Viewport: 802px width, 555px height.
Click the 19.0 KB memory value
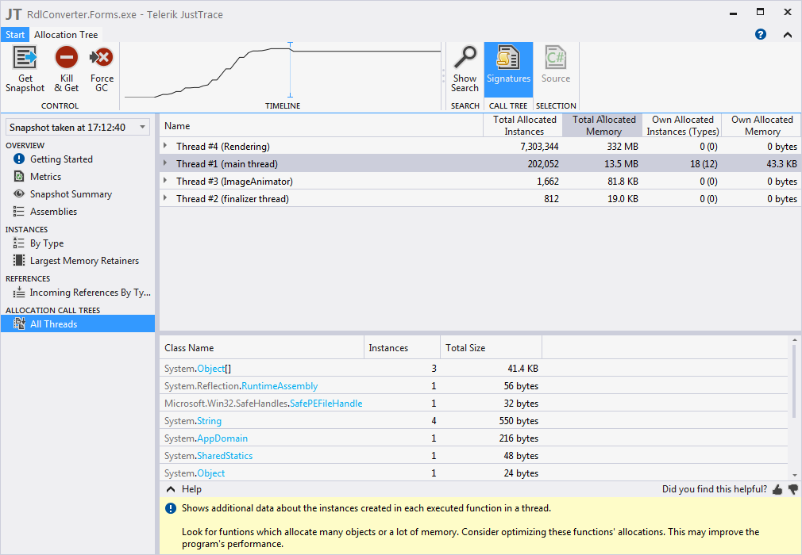[x=623, y=199]
